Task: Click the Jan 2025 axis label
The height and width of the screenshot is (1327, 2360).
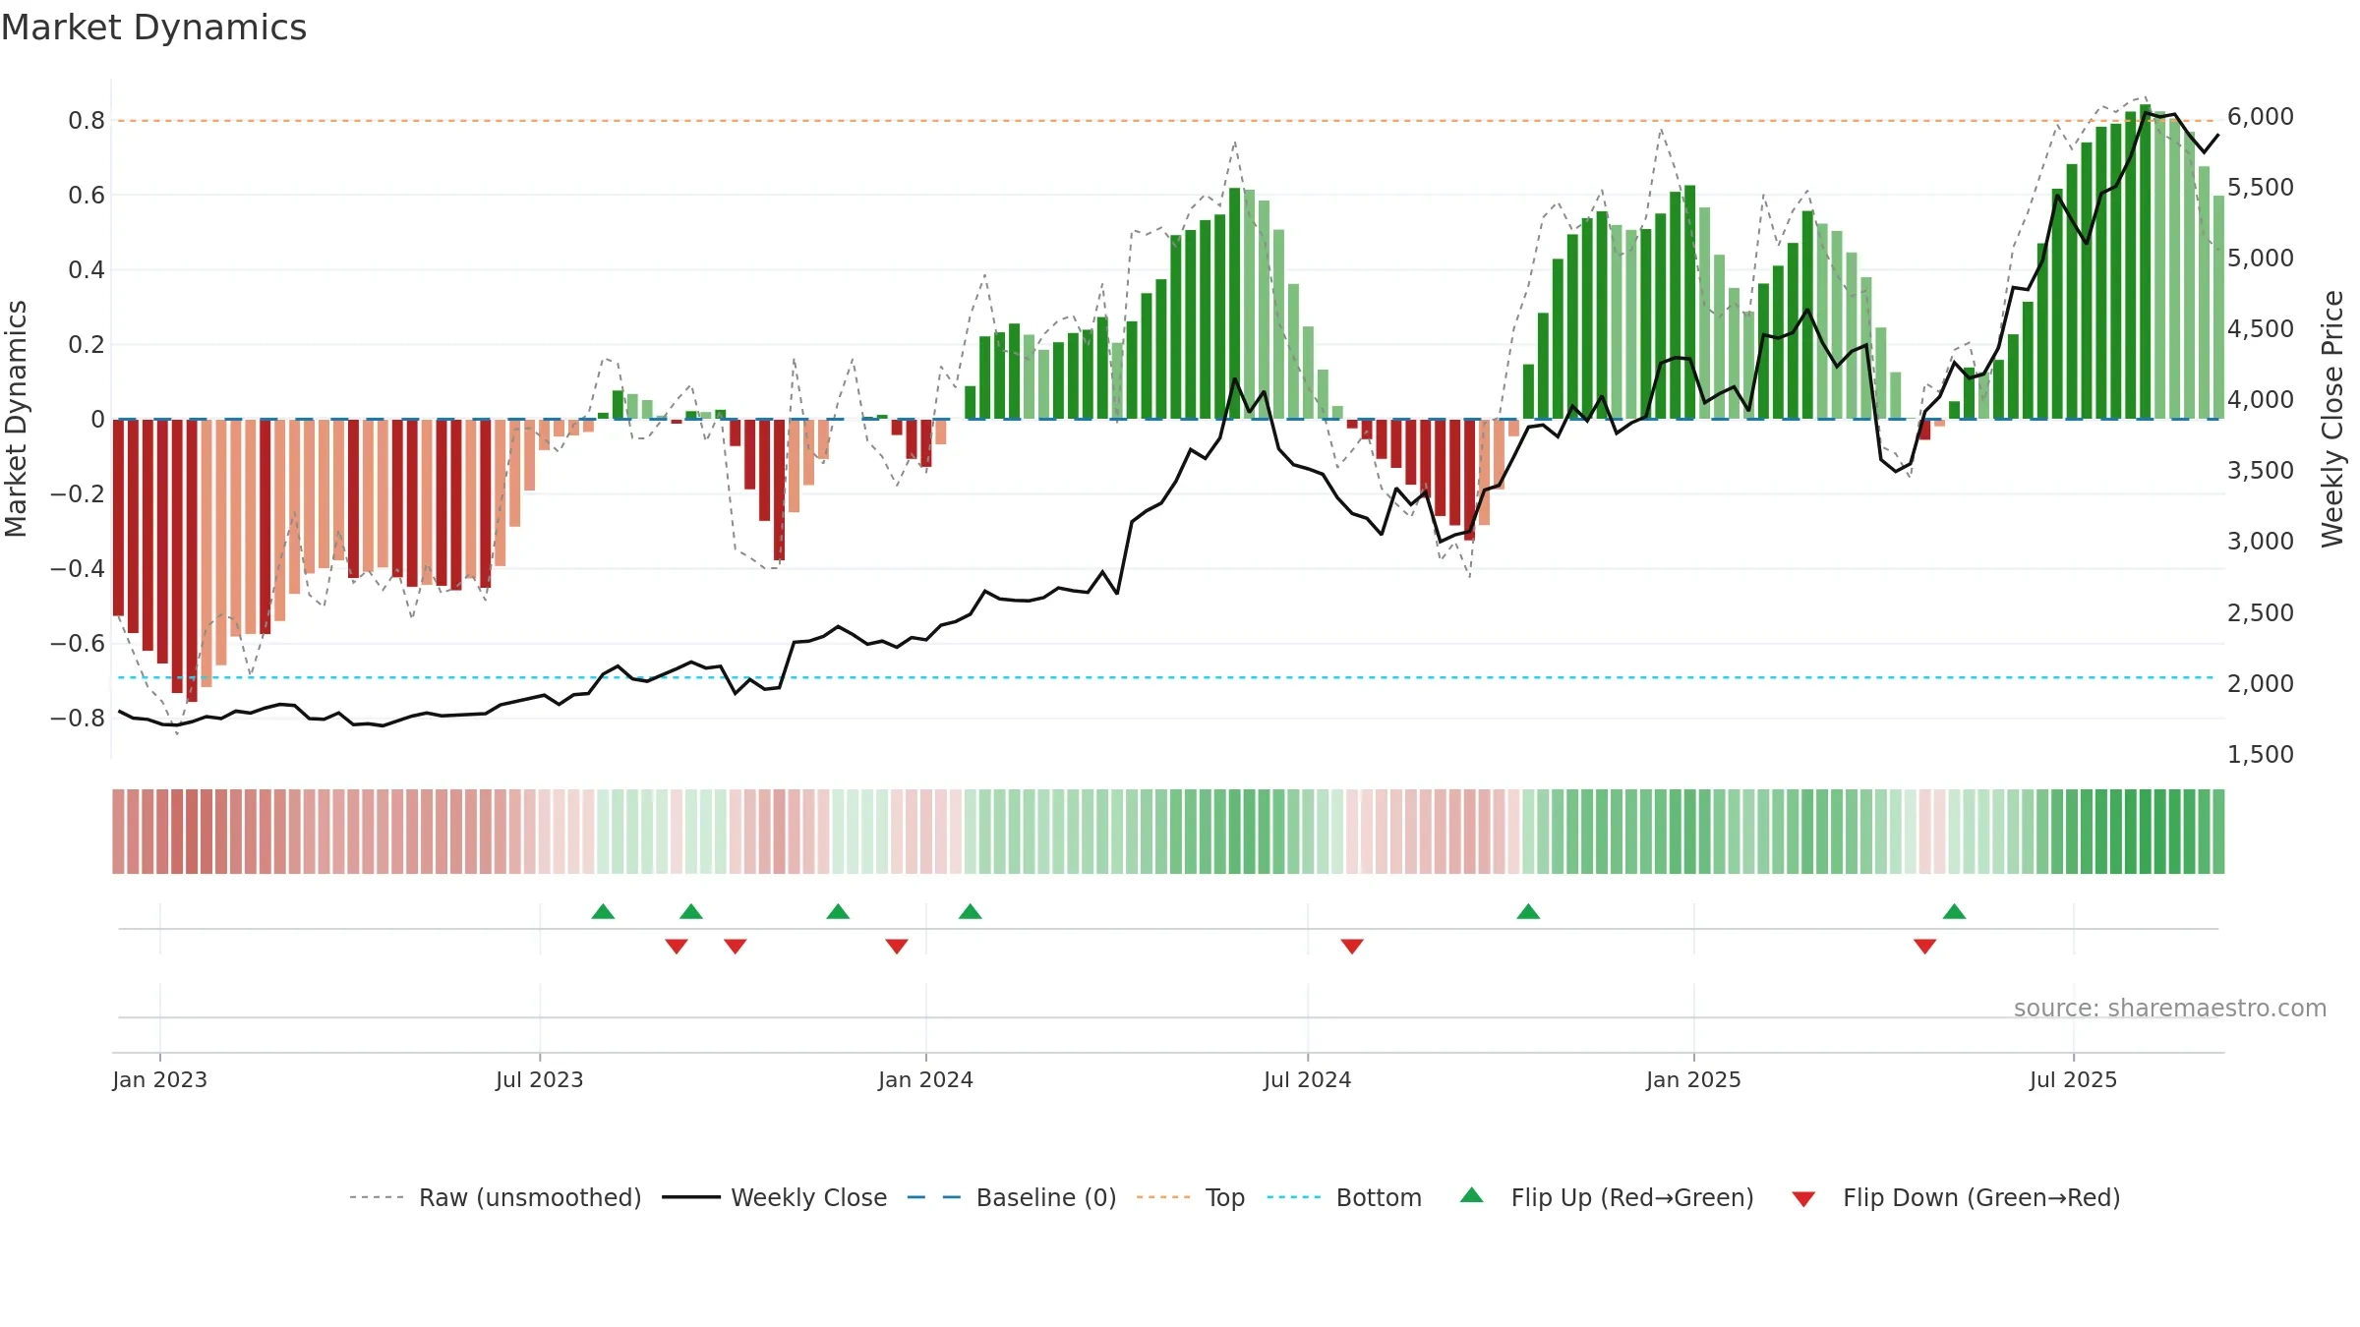Action: point(1694,1079)
